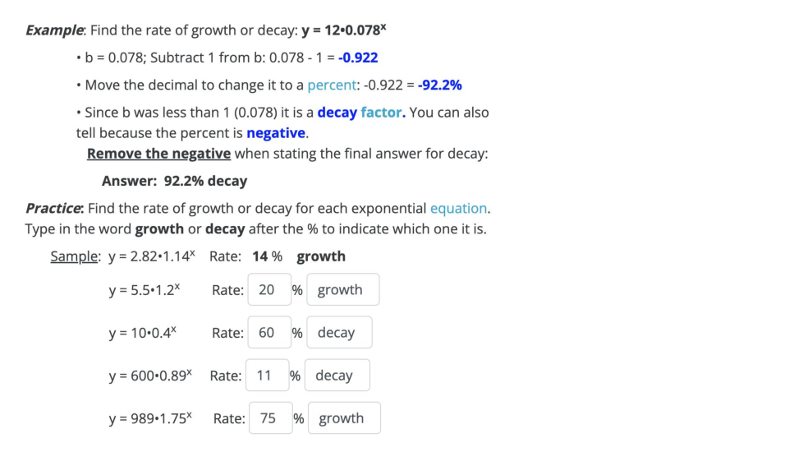Click the equation y = 10•0.4^x

tap(142, 333)
